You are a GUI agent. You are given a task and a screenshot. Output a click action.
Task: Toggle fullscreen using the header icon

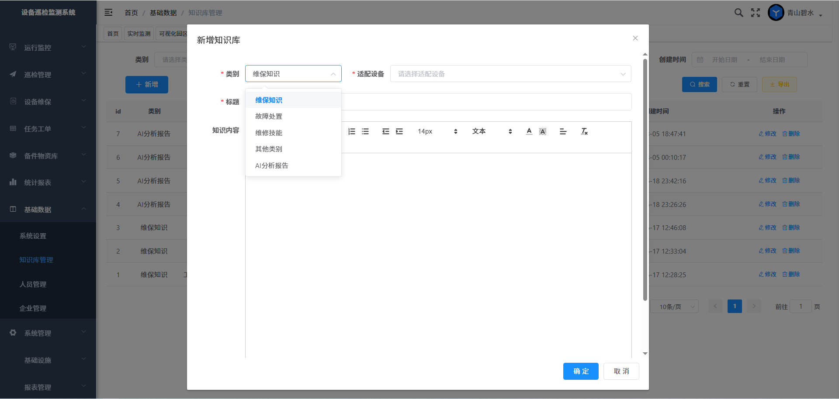pos(756,13)
